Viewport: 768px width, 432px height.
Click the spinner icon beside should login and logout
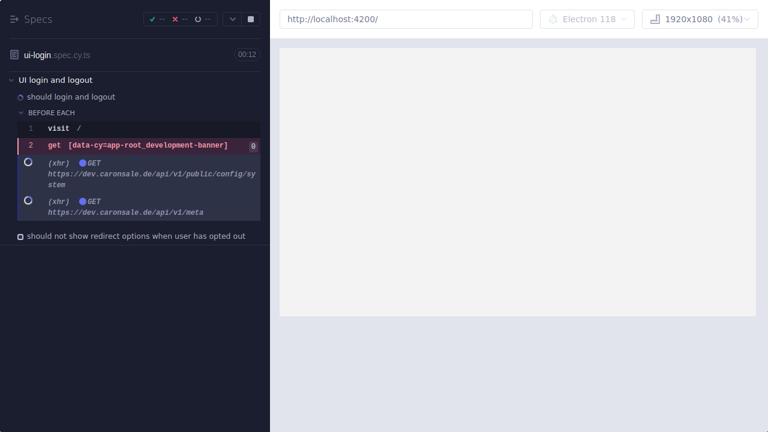point(20,97)
